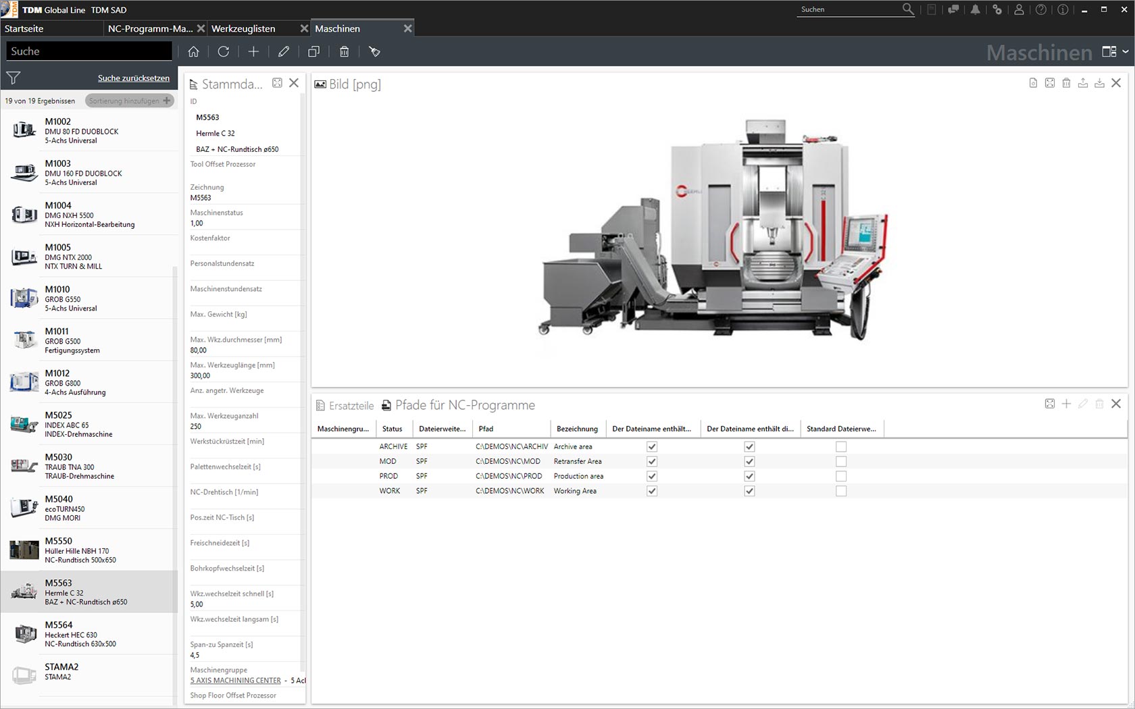Select STAMA2 machine entry

coord(88,675)
